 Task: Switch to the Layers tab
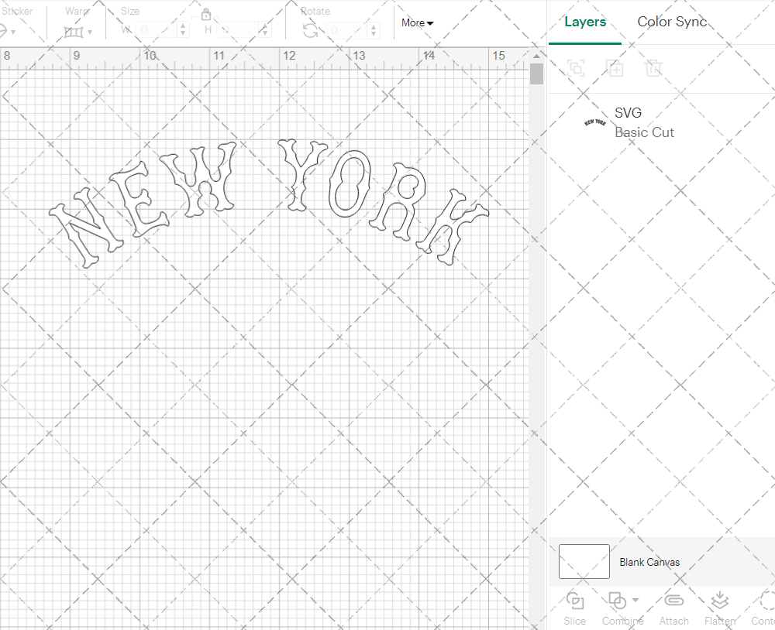click(x=585, y=22)
